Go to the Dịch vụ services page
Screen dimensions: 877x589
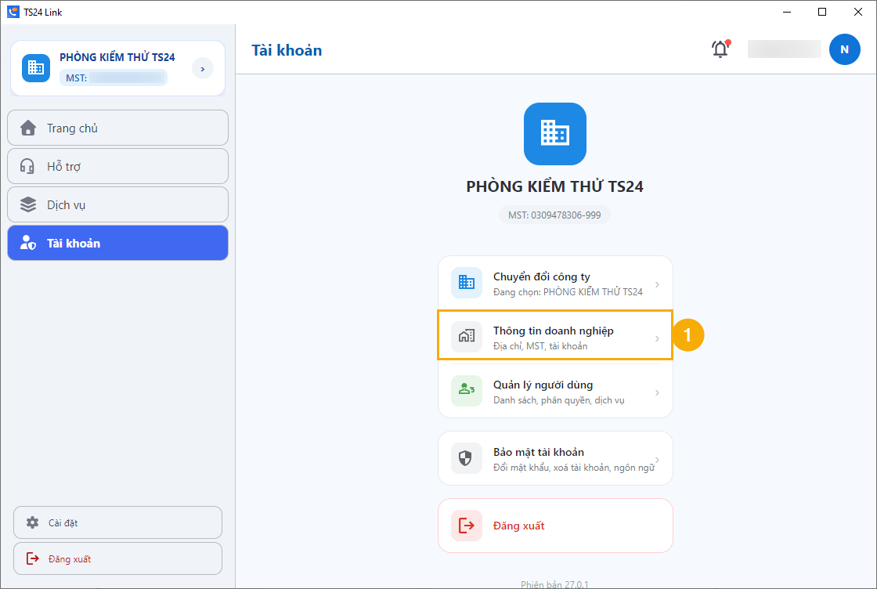point(117,204)
